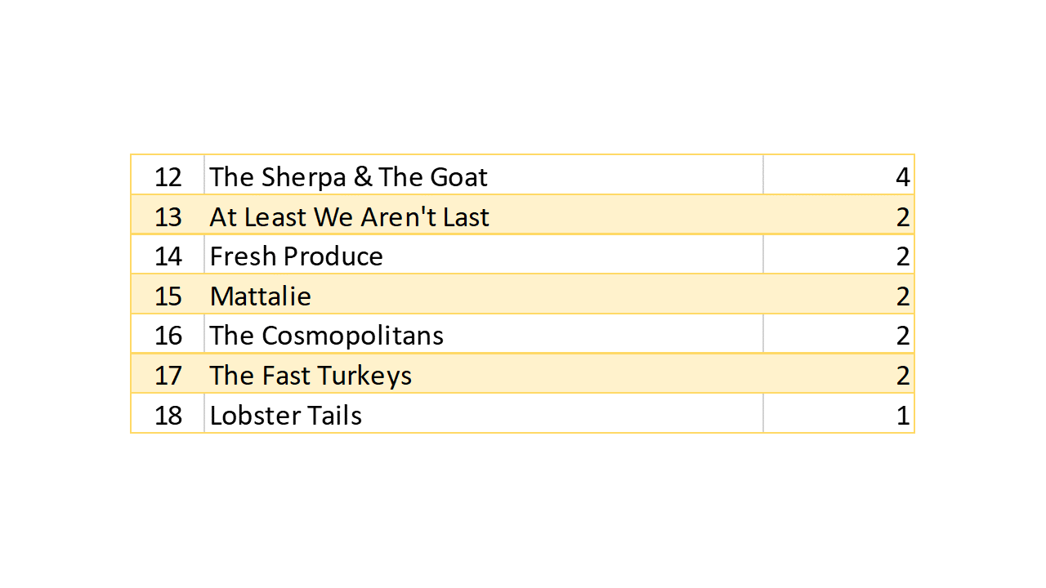Select the score in the Mattalie row
Viewport: 1046px width, 588px height.
click(x=902, y=296)
